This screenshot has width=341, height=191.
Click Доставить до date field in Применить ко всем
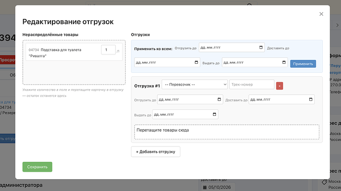tap(167, 62)
